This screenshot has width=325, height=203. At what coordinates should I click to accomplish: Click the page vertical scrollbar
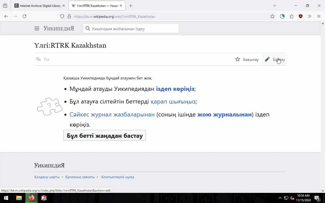(x=323, y=107)
